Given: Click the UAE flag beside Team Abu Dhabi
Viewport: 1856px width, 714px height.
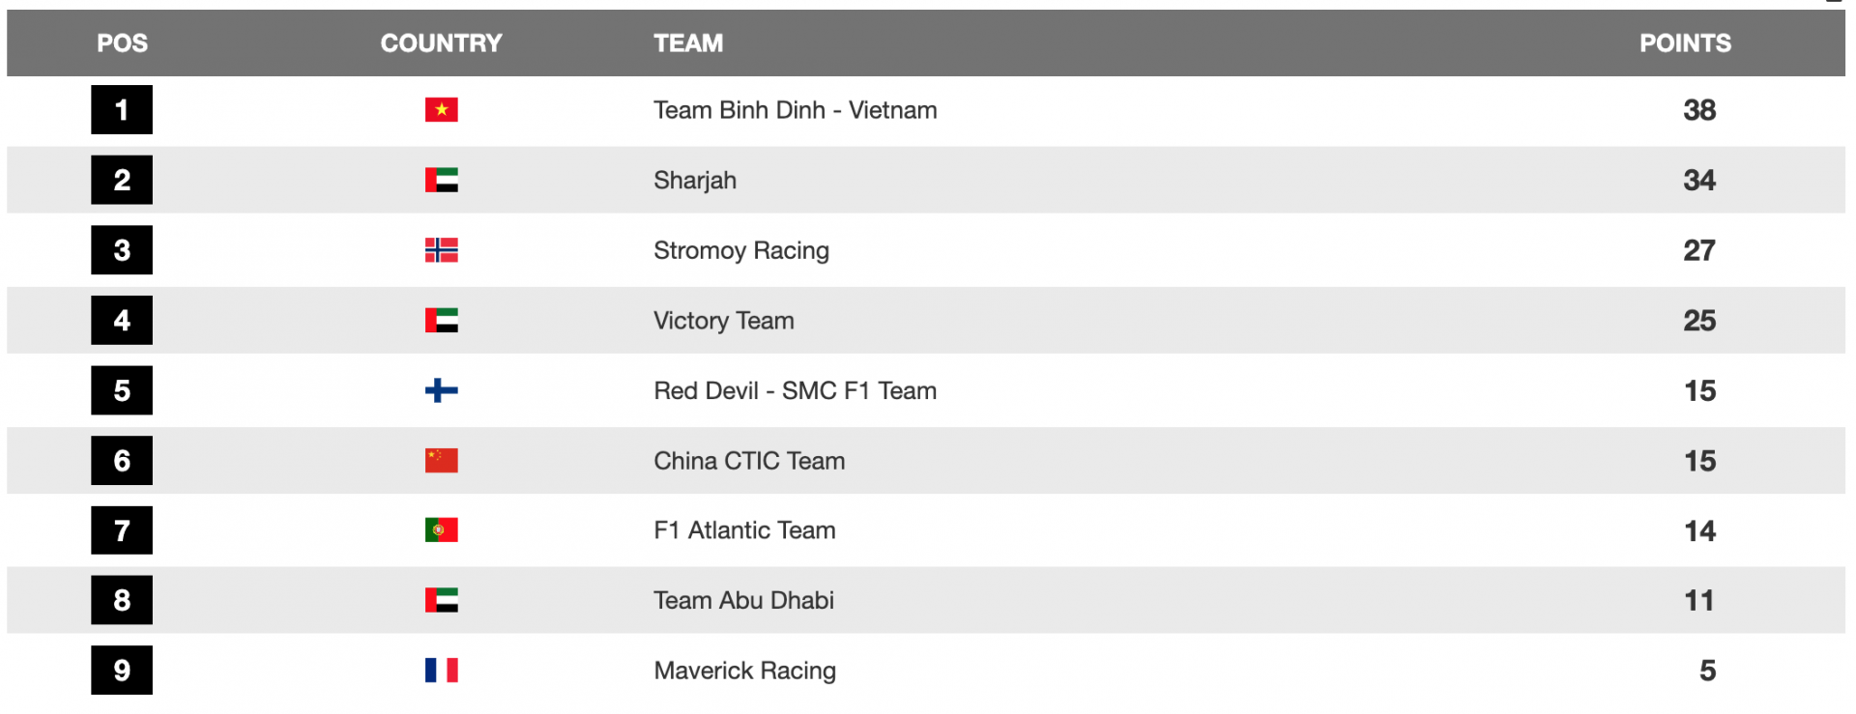Looking at the screenshot, I should pos(441,600).
